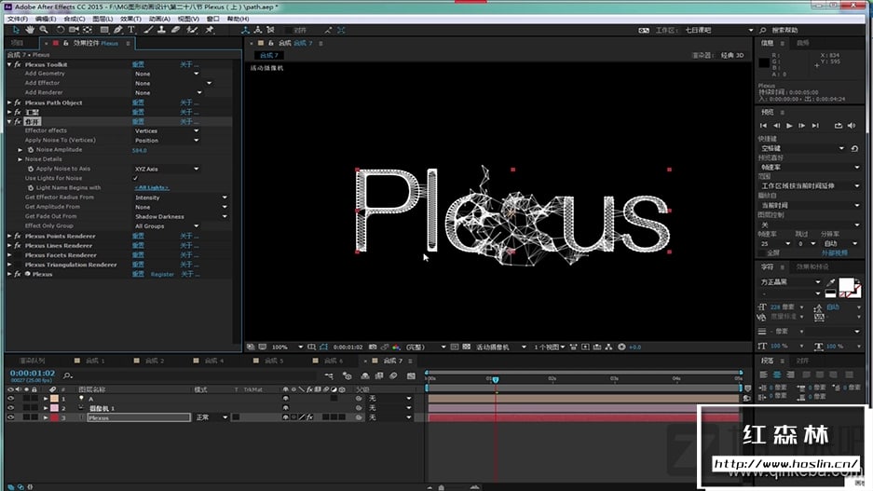Screen dimensions: 873x491
Task: Select the Selection arrow tool
Action: pos(16,30)
